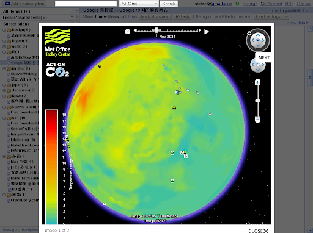This screenshot has height=233, width=313.
Task: Click the zoom slider handle
Action: click(x=257, y=101)
